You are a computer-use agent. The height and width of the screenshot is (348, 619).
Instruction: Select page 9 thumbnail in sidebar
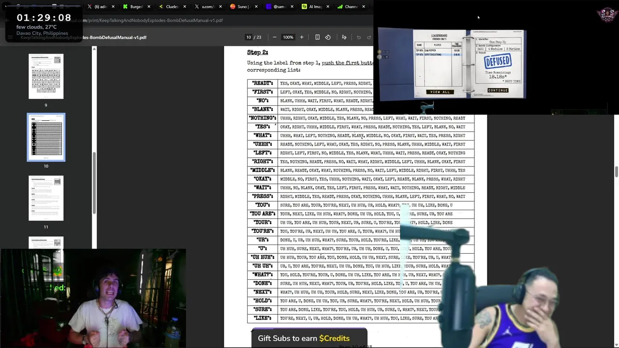point(46,76)
